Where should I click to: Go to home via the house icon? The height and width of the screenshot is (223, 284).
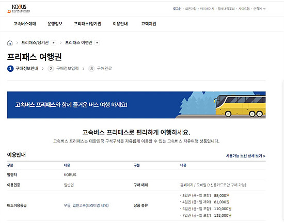click(x=10, y=43)
